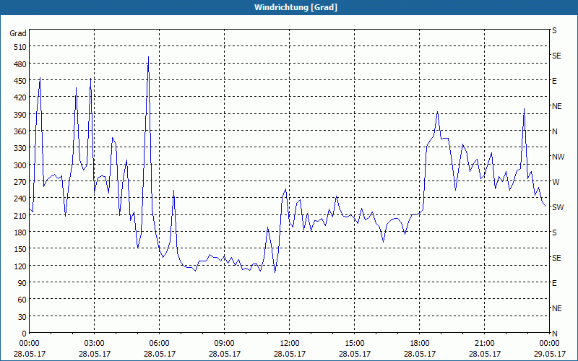The width and height of the screenshot is (578, 361).
Task: Click the topmost S compass label
Action: (x=554, y=30)
